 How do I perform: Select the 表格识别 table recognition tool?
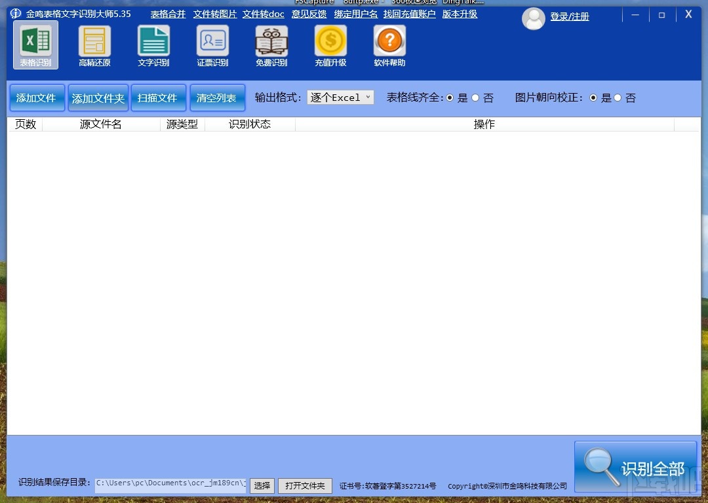coord(35,44)
